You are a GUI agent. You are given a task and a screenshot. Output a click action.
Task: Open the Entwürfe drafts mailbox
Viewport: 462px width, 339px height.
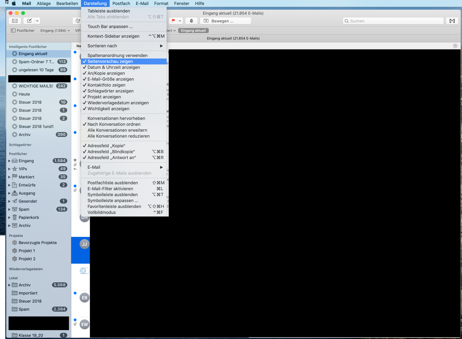click(x=39, y=185)
